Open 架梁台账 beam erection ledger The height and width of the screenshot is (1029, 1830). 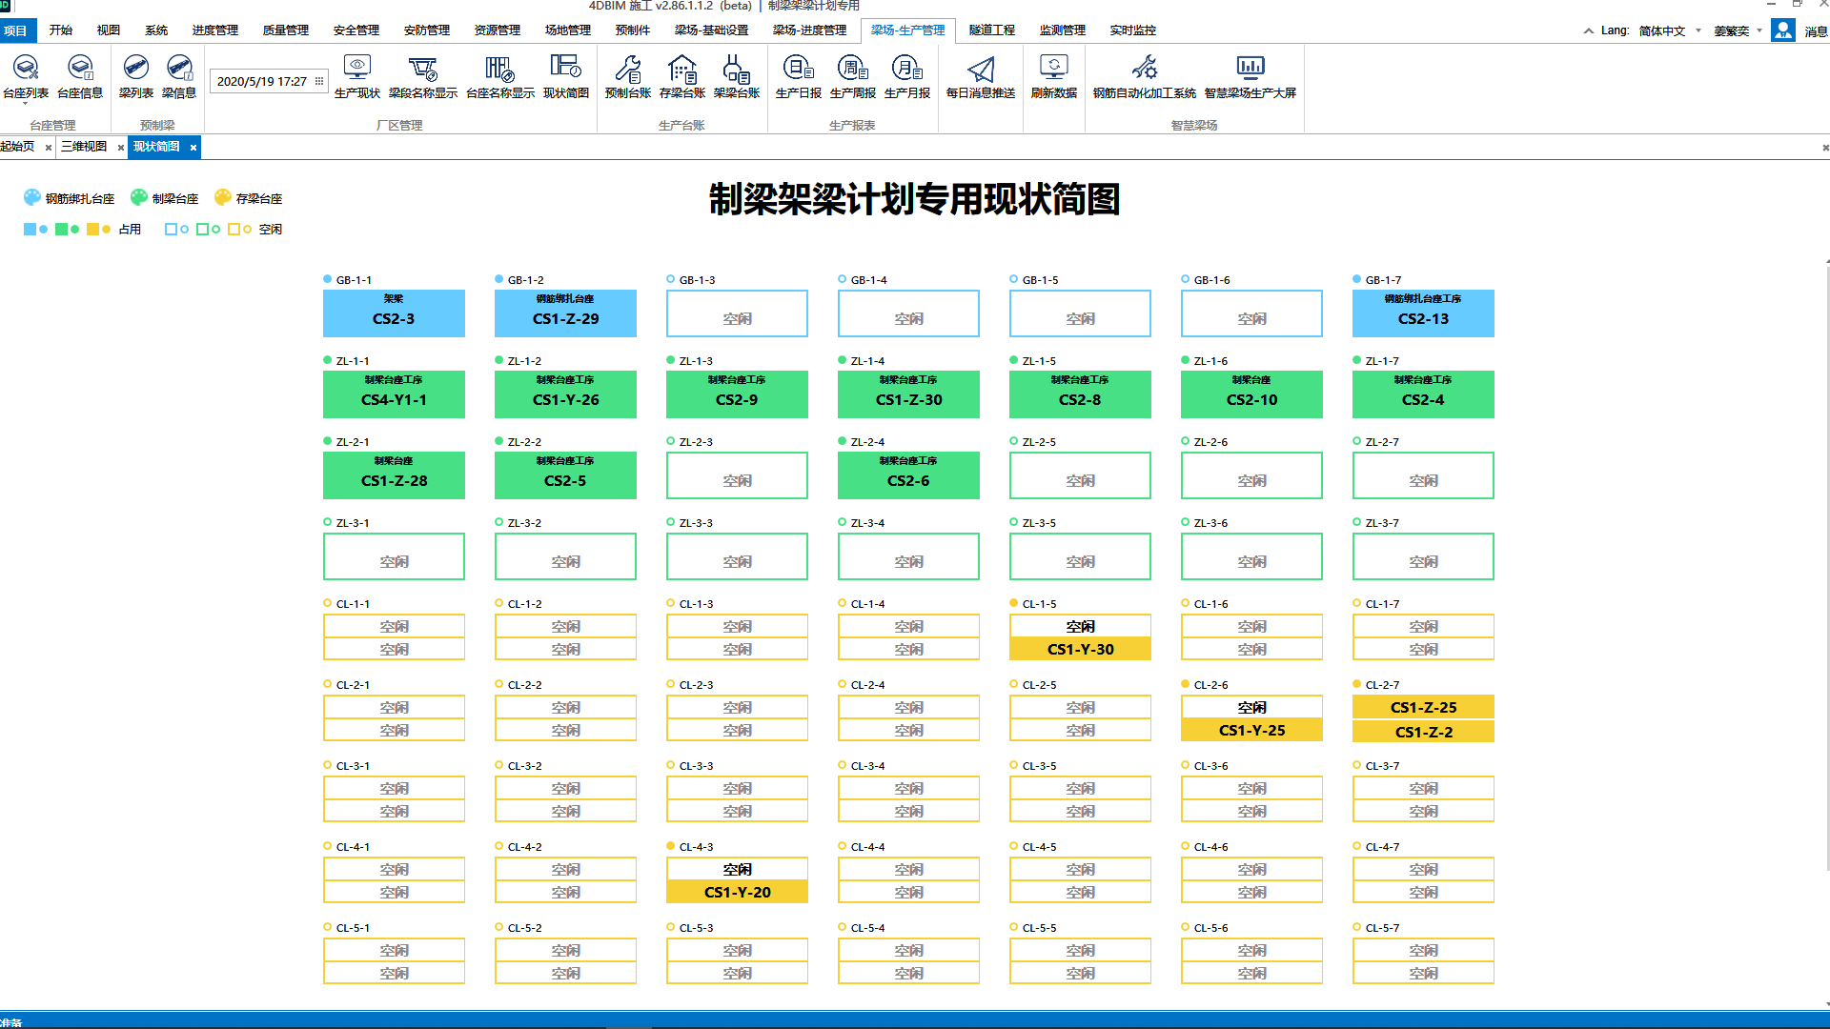tap(737, 76)
